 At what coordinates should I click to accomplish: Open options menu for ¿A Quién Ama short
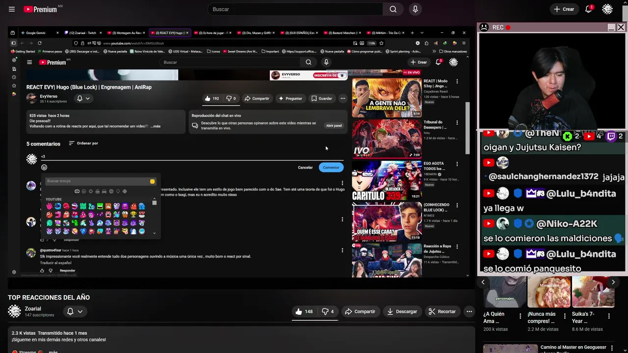click(521, 316)
